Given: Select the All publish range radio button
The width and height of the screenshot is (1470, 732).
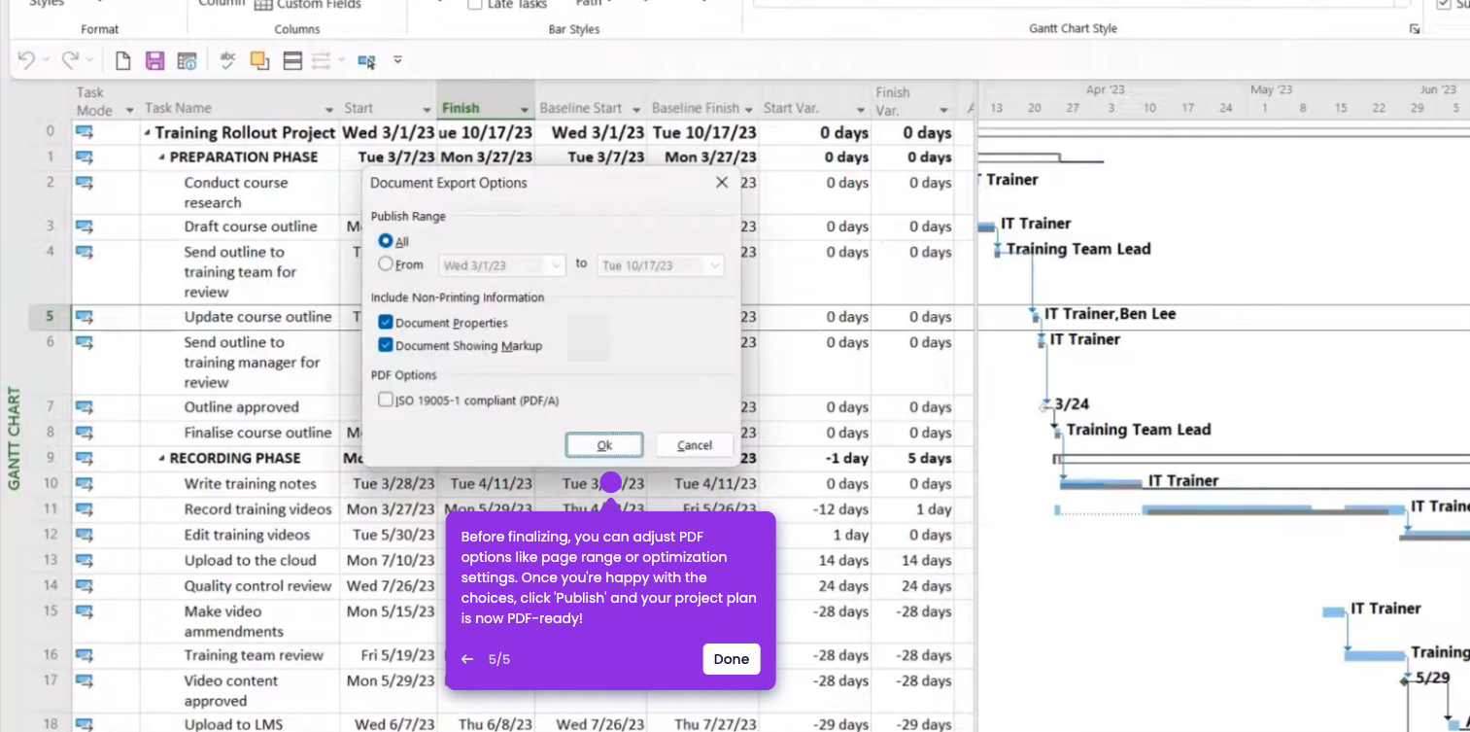Looking at the screenshot, I should point(386,241).
